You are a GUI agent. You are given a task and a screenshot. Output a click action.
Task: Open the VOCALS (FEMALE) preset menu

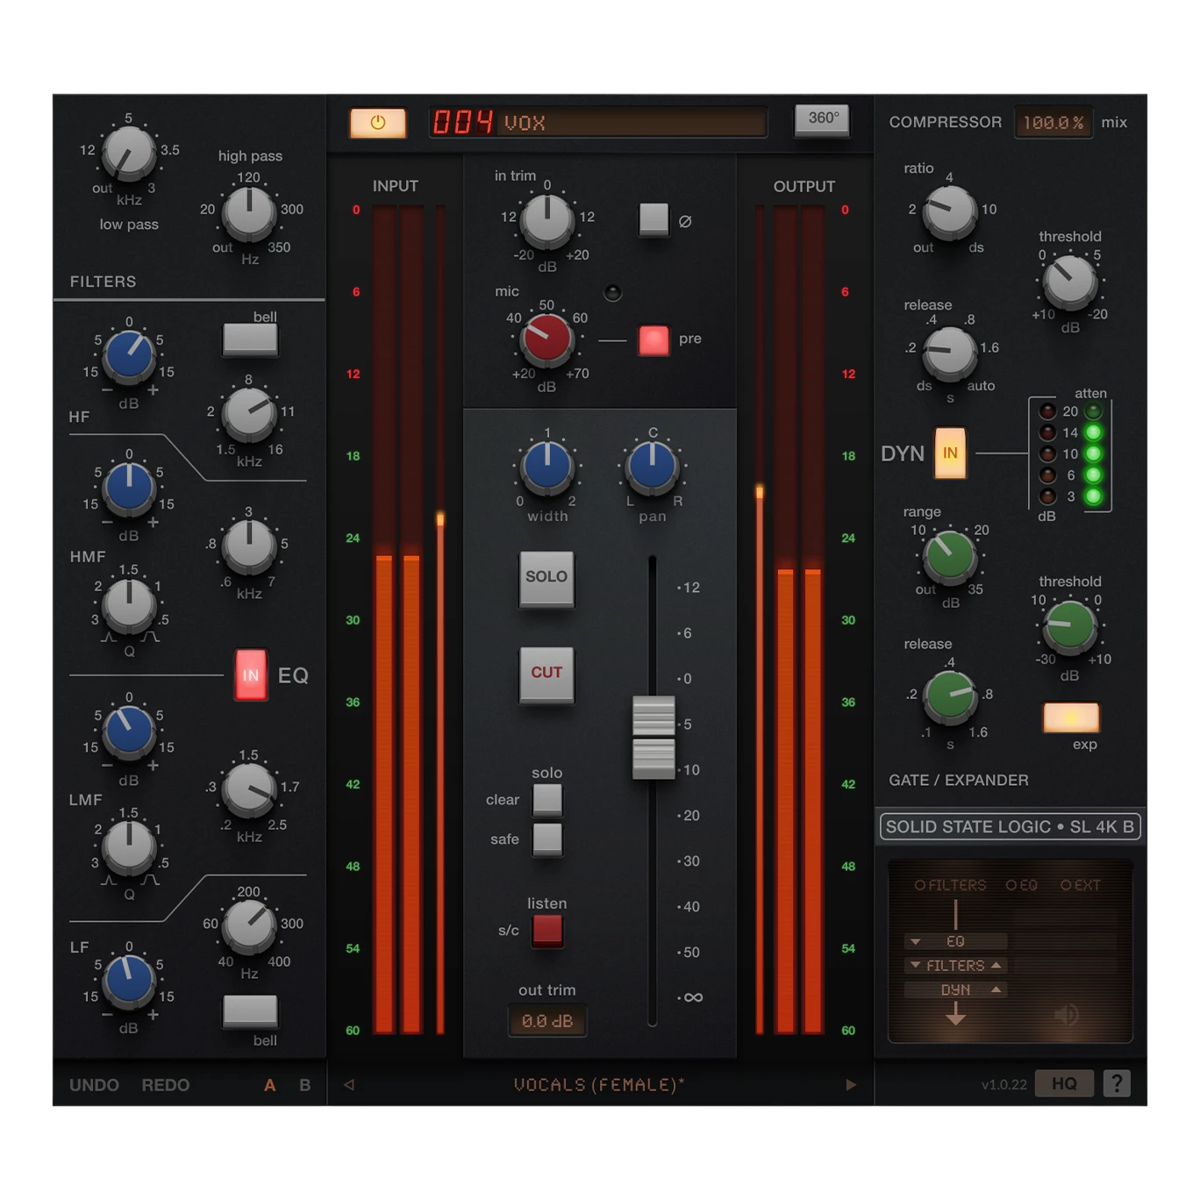point(599,1085)
